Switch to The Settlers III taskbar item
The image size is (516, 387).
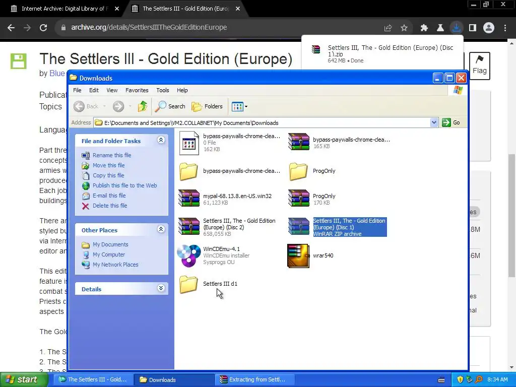coord(93,379)
